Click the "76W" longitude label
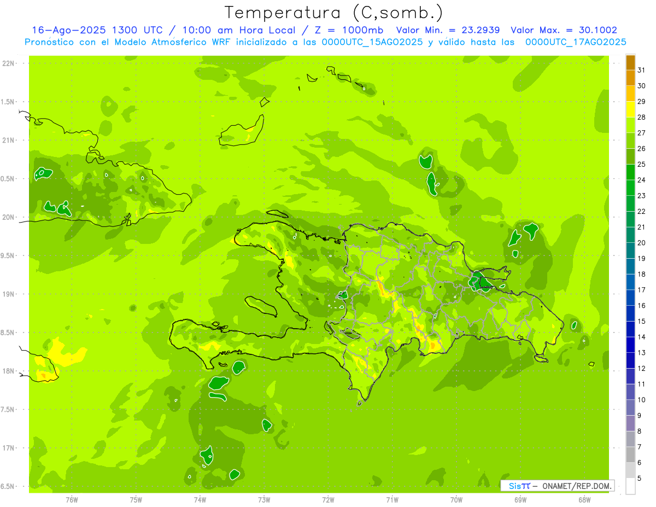The image size is (656, 507). 72,499
